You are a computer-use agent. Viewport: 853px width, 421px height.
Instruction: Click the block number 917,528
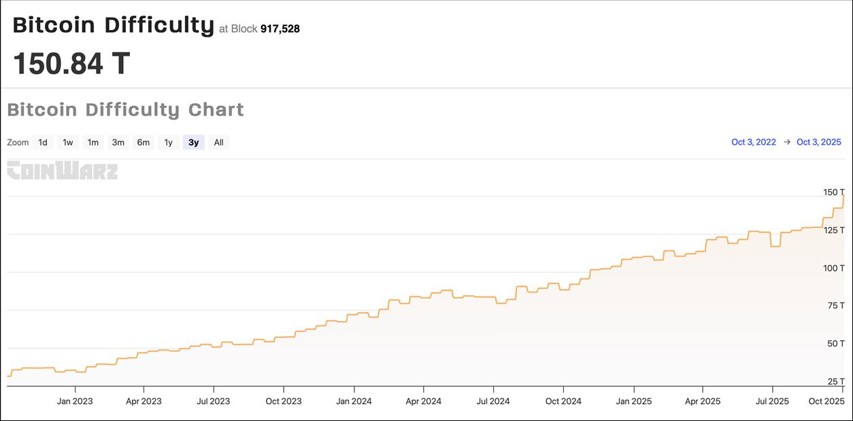pyautogui.click(x=280, y=29)
